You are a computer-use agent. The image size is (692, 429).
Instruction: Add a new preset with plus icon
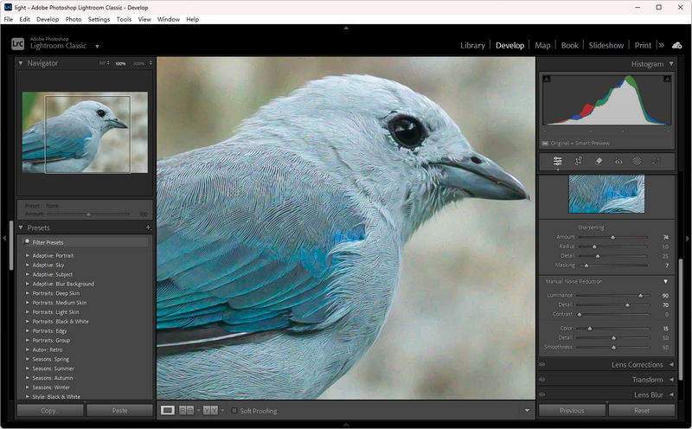tap(148, 227)
